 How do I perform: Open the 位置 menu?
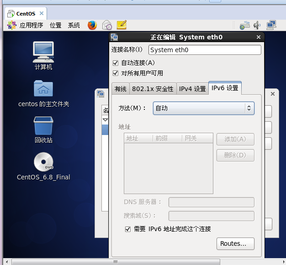click(x=56, y=25)
